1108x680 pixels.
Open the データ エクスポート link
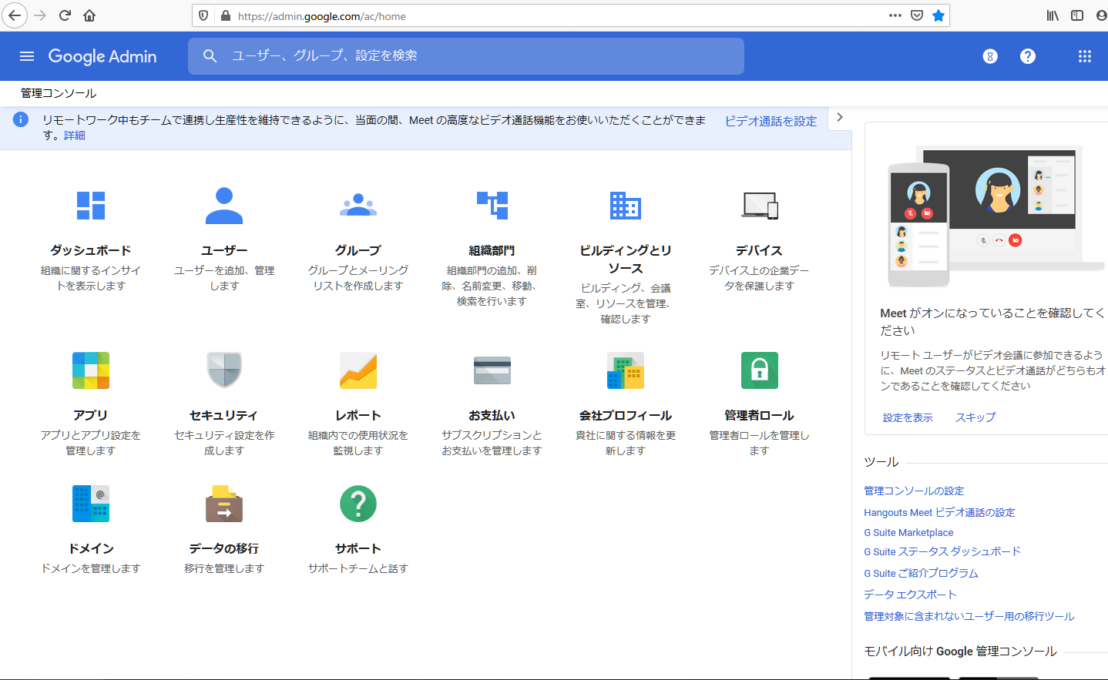point(910,595)
